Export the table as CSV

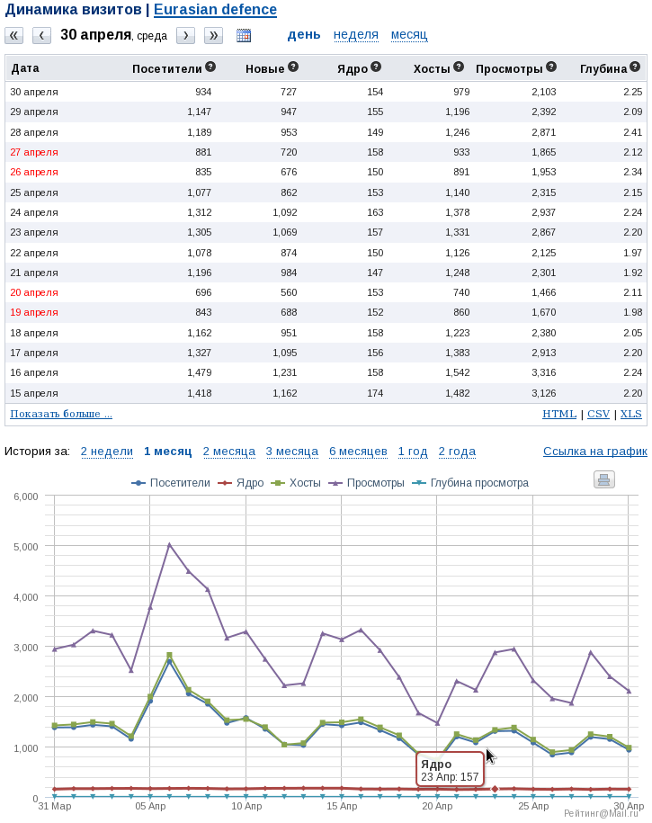tap(598, 414)
